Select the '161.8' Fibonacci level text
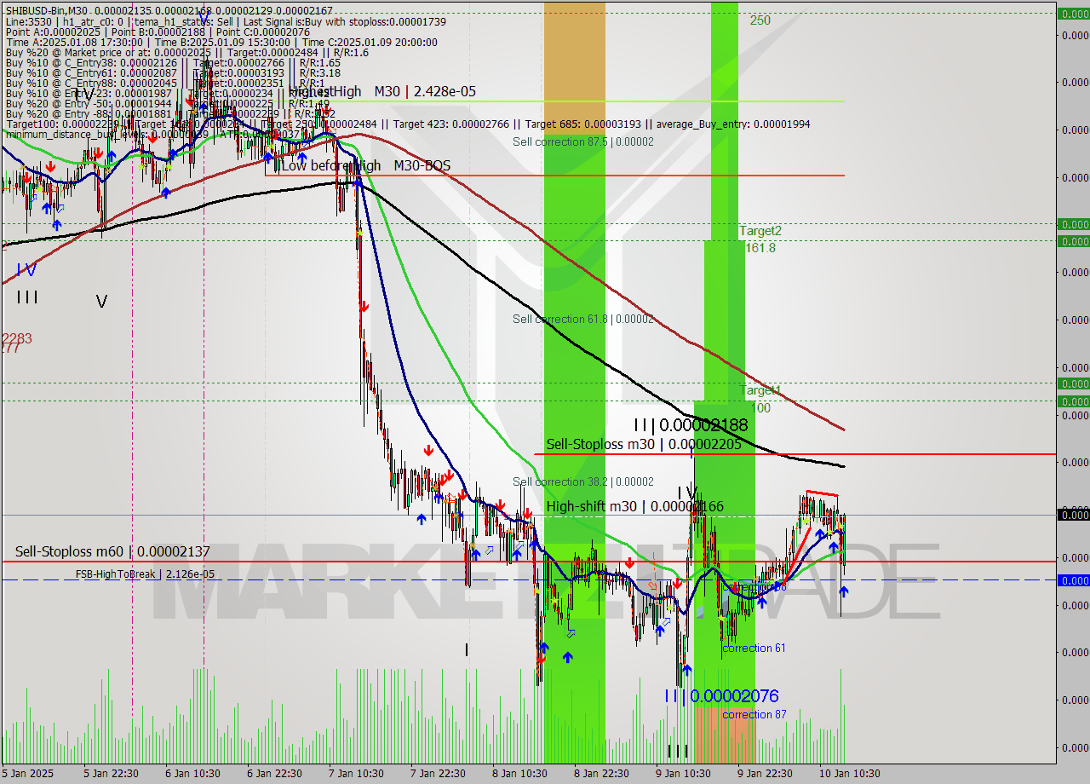This screenshot has width=1090, height=784. [760, 248]
